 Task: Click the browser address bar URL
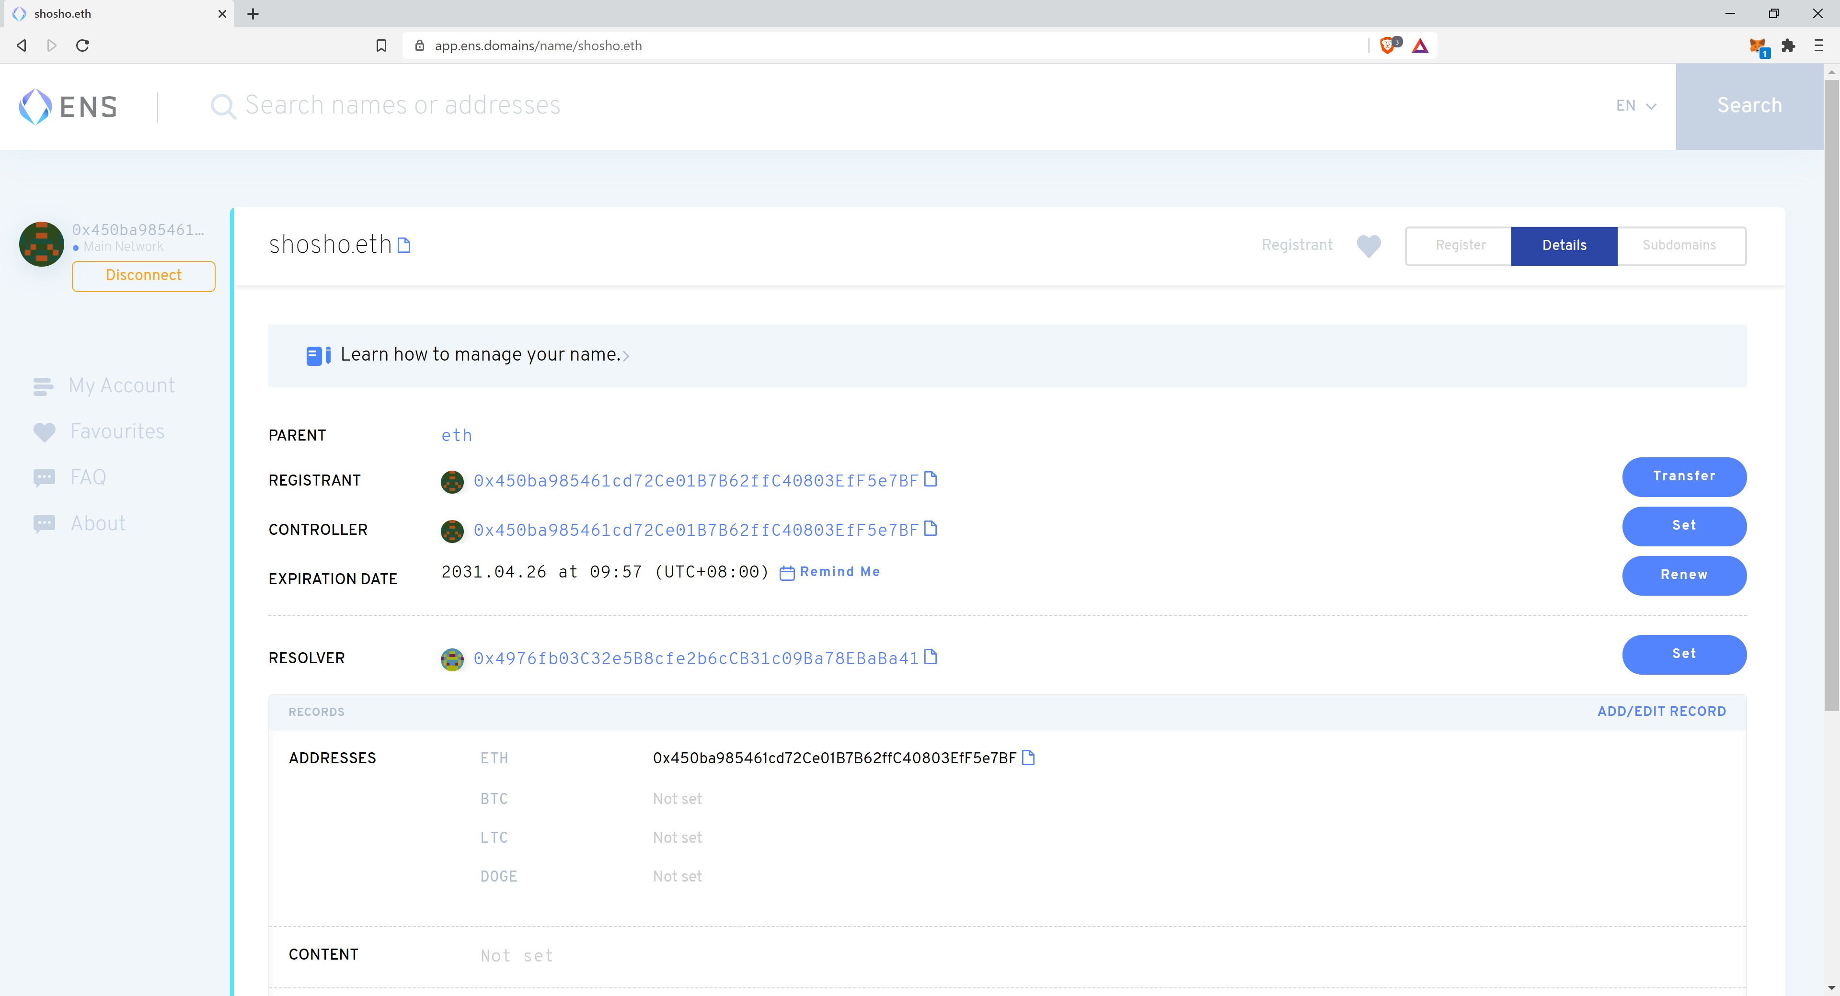pos(538,45)
